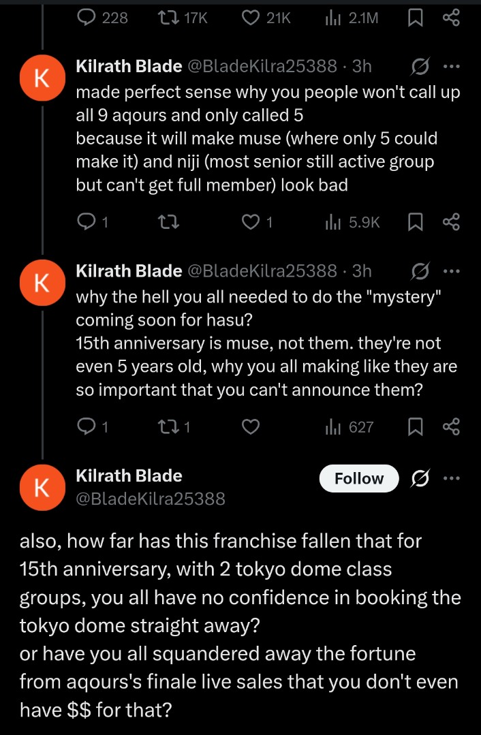Open more options on the 'made perfect sense' tweet
Screen dimensions: 481x735
[x=451, y=66]
